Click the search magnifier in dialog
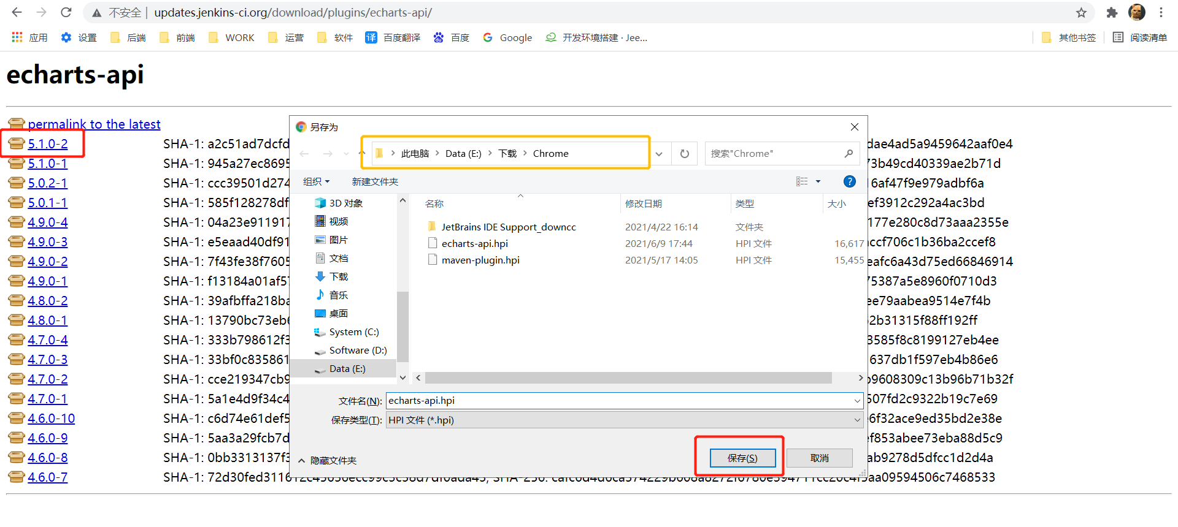 point(849,153)
